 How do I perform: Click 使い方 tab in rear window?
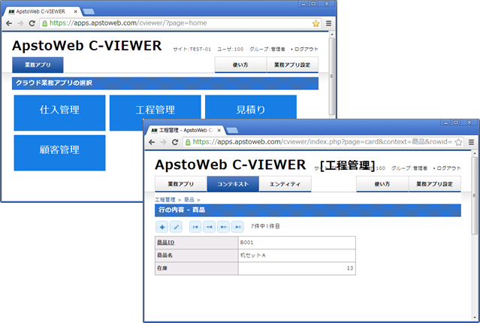click(240, 65)
